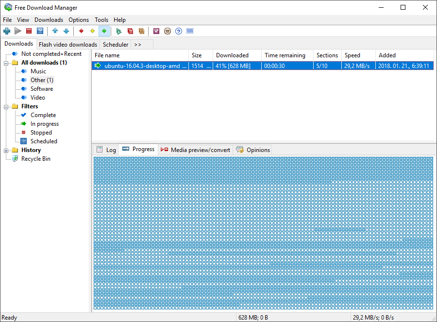Viewport: 437px width, 322px height.
Task: Select the In progress filter
Action: click(44, 124)
